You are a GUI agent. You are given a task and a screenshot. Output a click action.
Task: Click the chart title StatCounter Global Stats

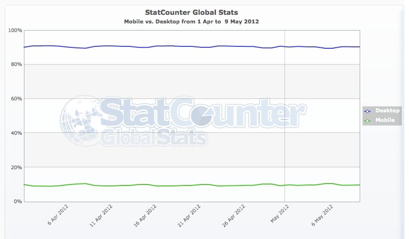tap(191, 13)
